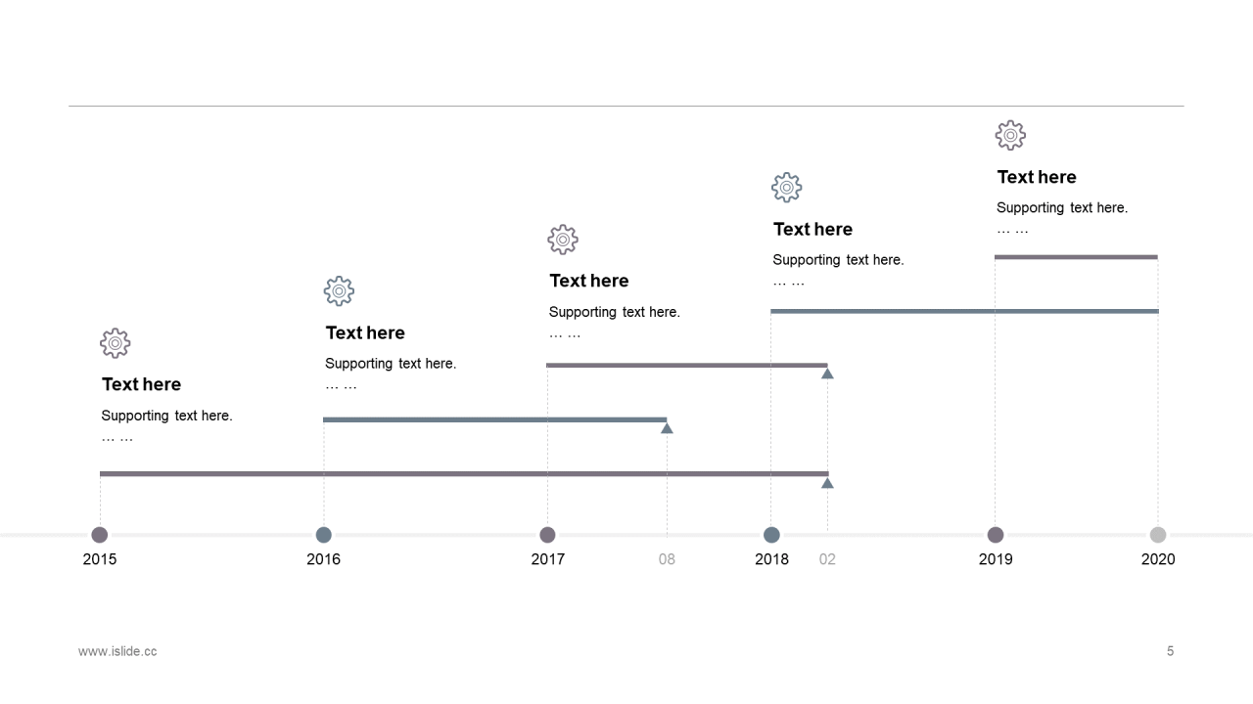Select the 2019 timeline dot

click(996, 535)
